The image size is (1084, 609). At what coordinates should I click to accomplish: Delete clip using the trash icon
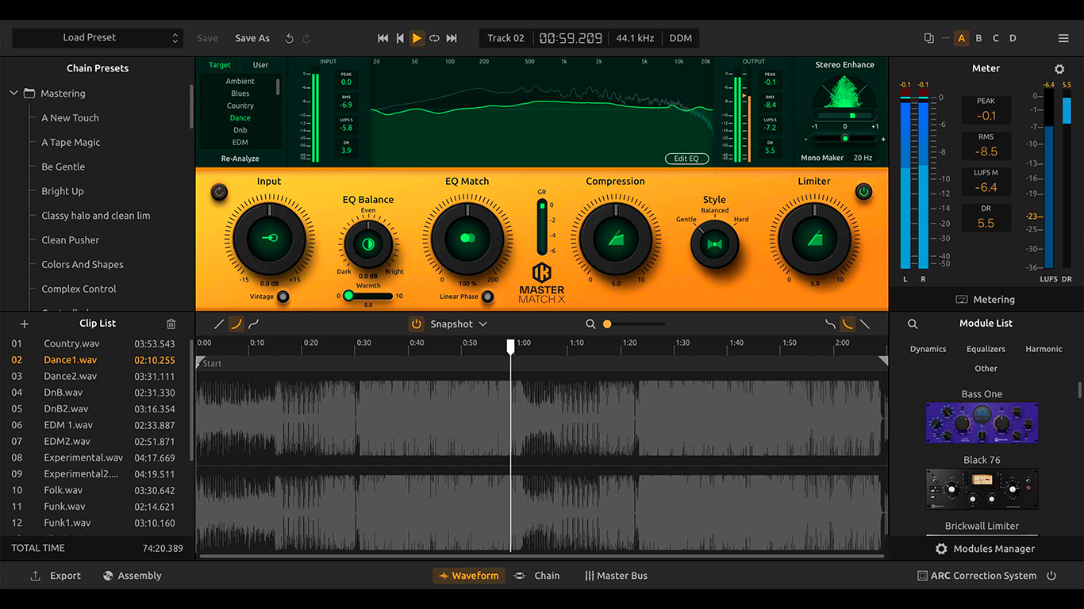click(171, 324)
